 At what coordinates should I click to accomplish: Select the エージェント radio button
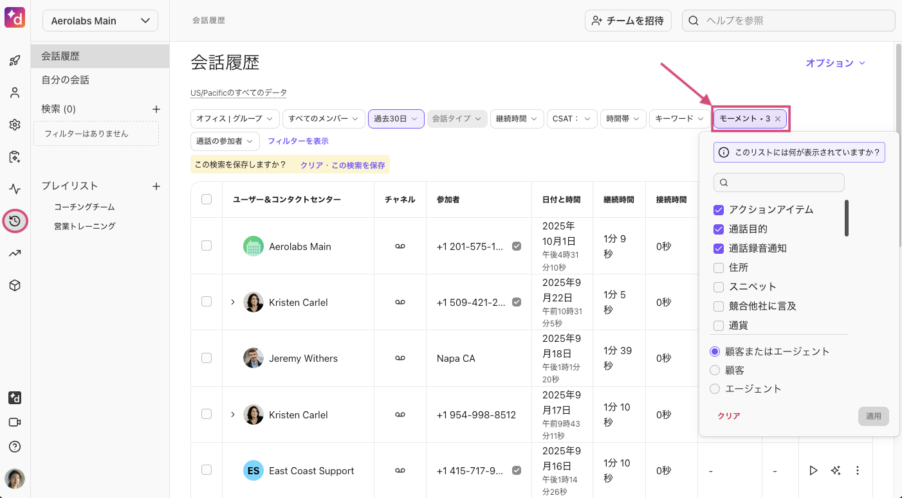click(714, 389)
